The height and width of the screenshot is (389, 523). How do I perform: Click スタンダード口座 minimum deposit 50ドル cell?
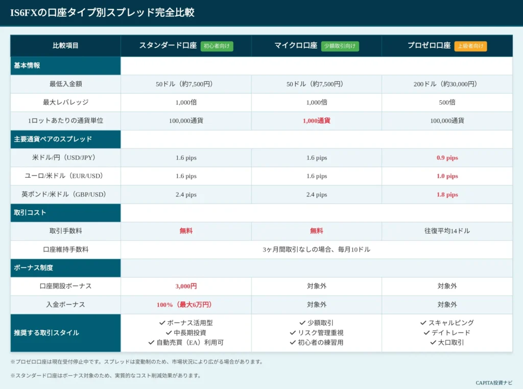tap(186, 84)
